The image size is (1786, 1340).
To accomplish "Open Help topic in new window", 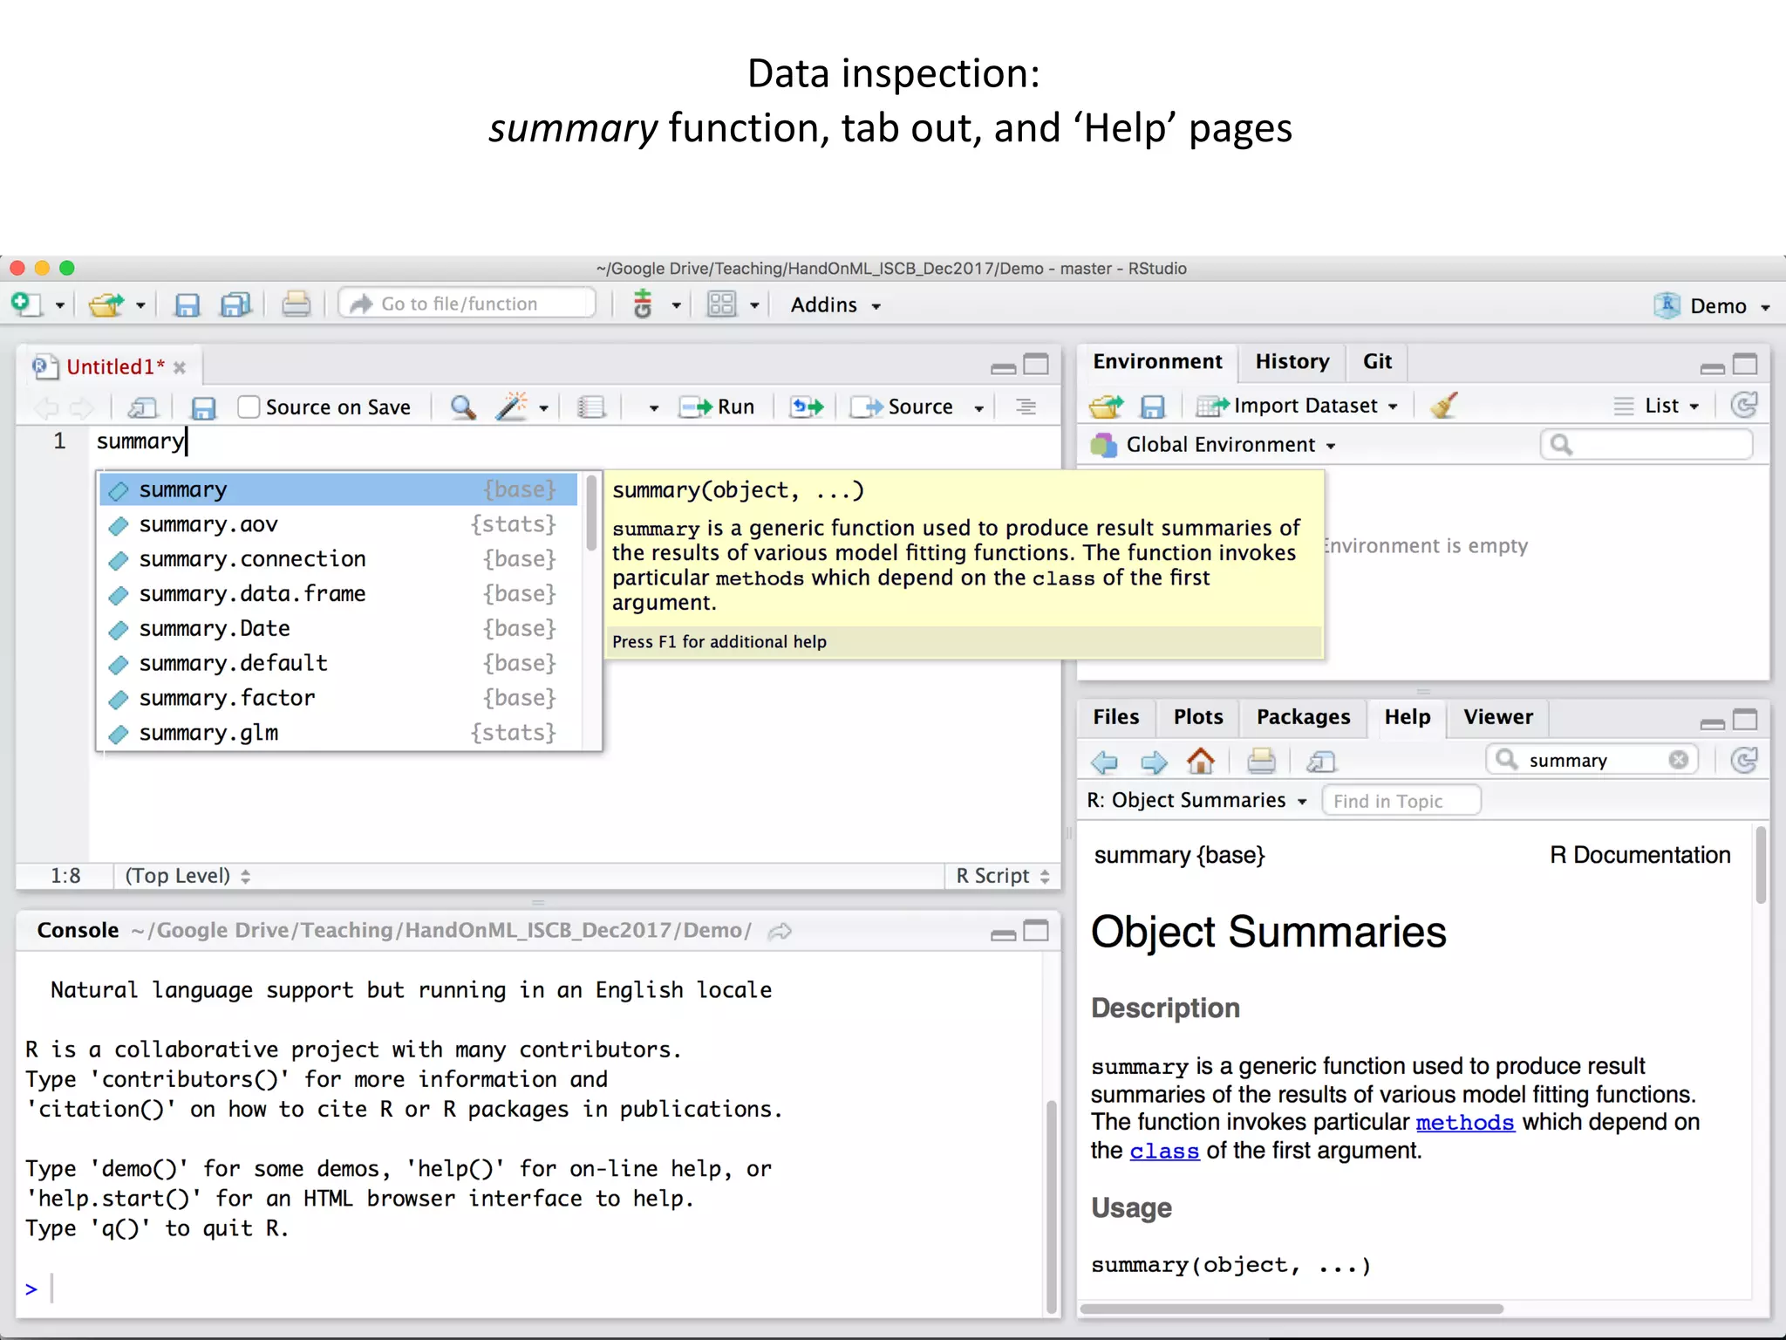I will point(1322,762).
